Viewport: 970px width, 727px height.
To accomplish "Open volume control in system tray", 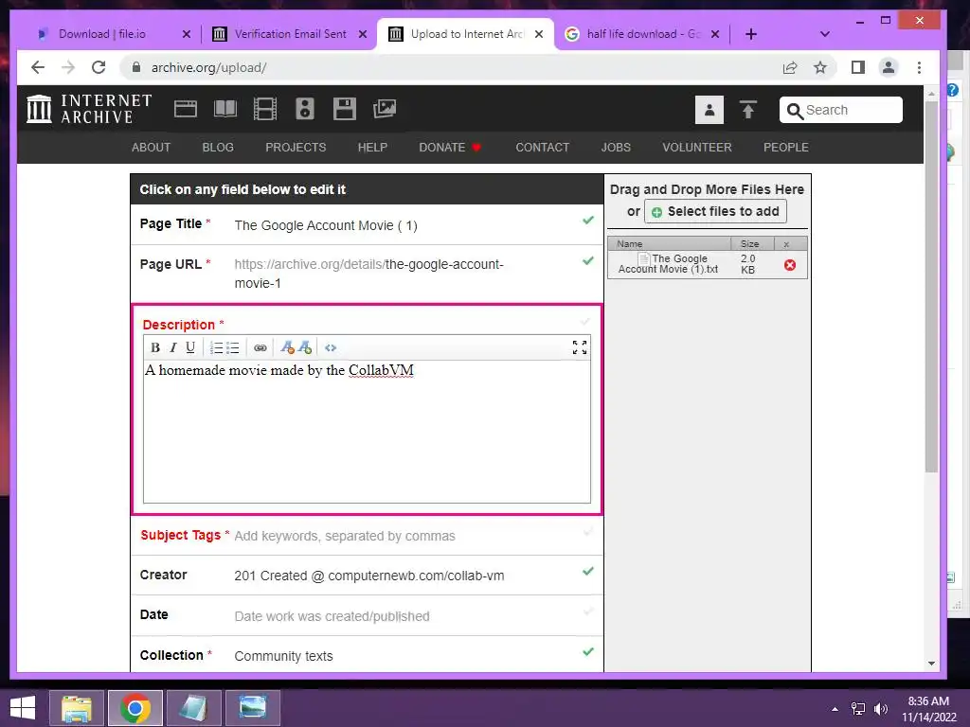I will pos(880,709).
